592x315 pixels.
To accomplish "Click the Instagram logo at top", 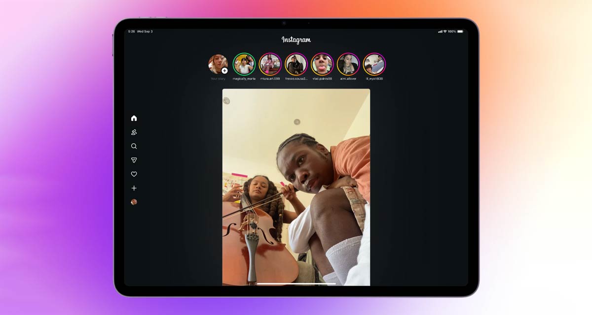I will tap(296, 40).
